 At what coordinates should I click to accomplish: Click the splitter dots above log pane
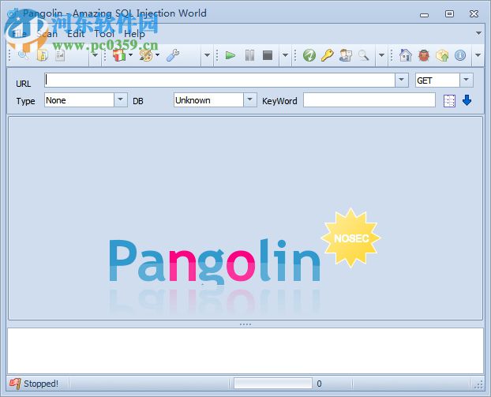[245, 324]
